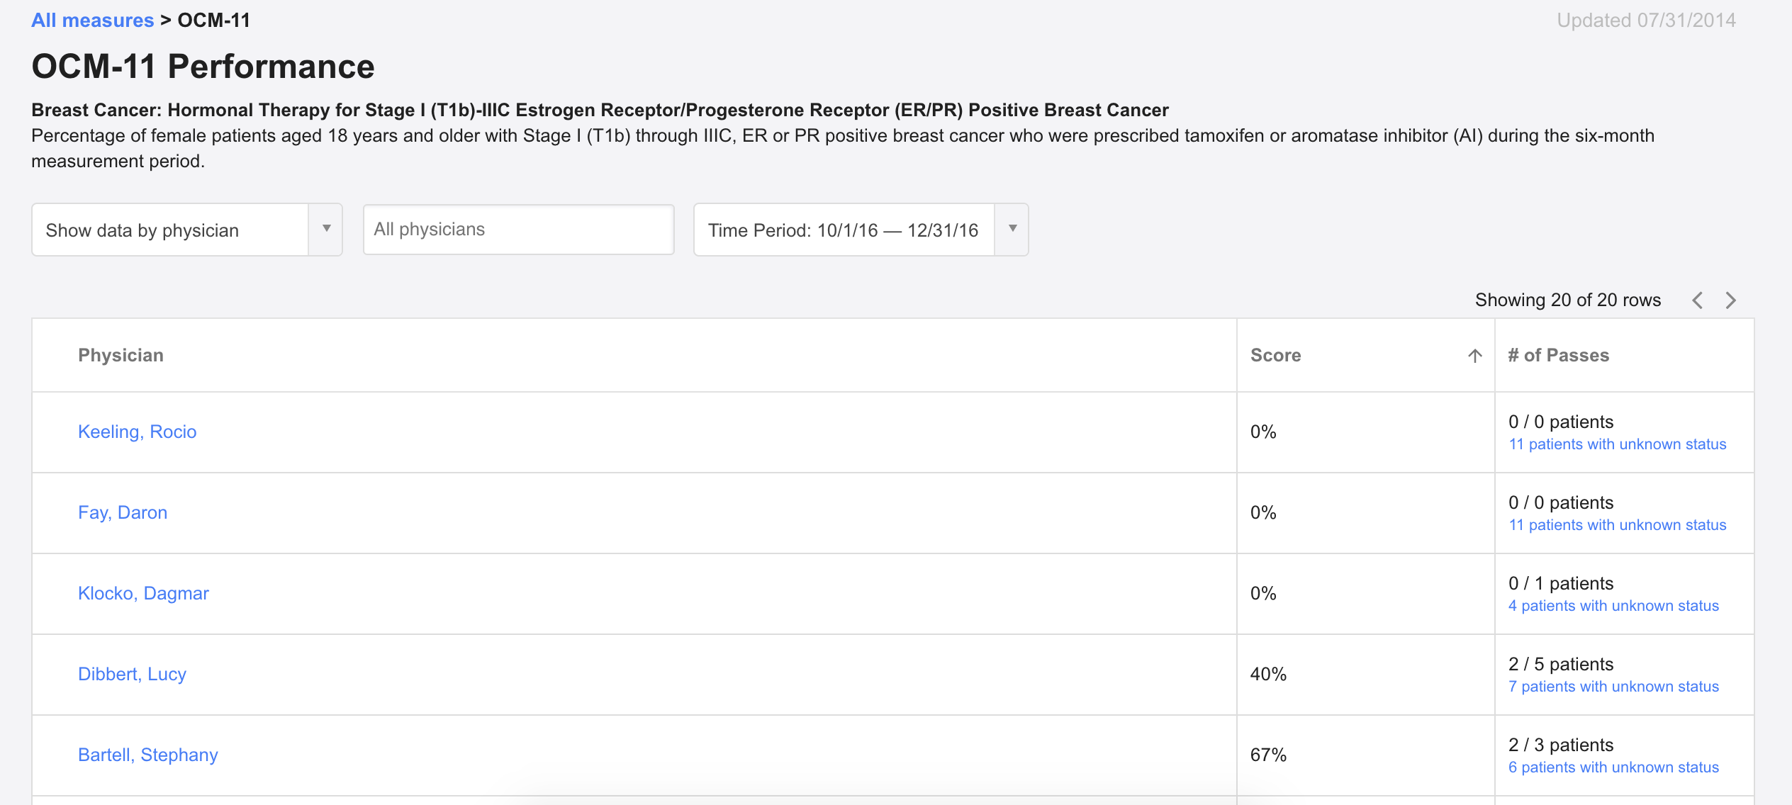The width and height of the screenshot is (1792, 805).
Task: View Klocko's 4 patients with unknown status
Action: tap(1613, 606)
